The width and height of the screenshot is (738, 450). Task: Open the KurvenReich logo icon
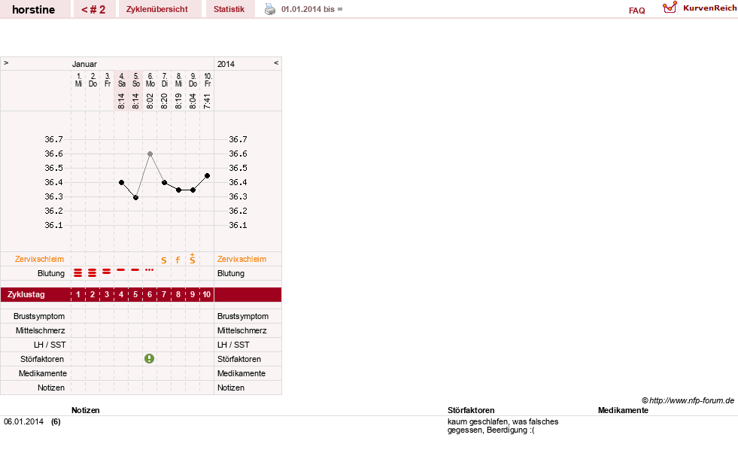670,8
